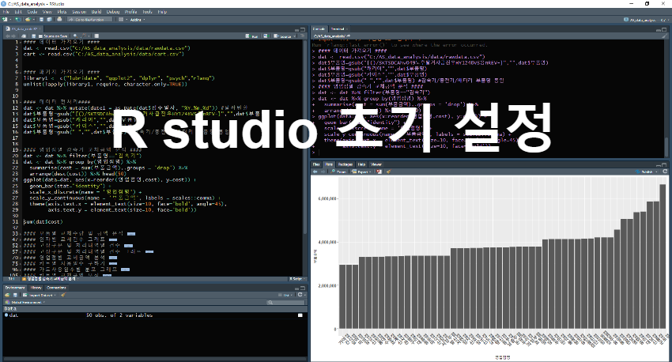Click the refresh plot icon

pos(665,172)
